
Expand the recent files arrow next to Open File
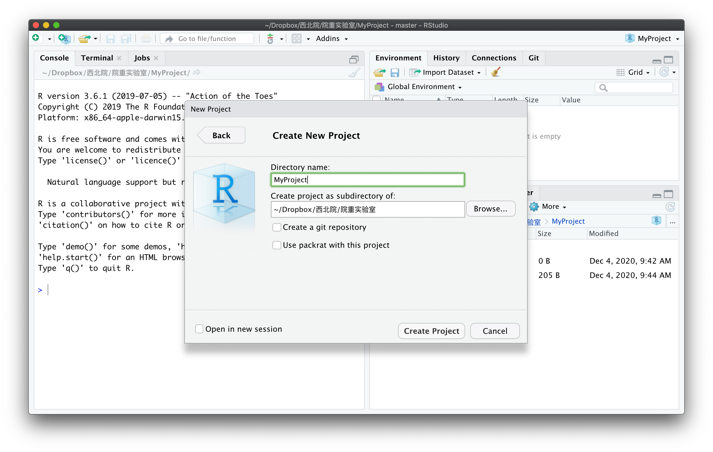(95, 39)
